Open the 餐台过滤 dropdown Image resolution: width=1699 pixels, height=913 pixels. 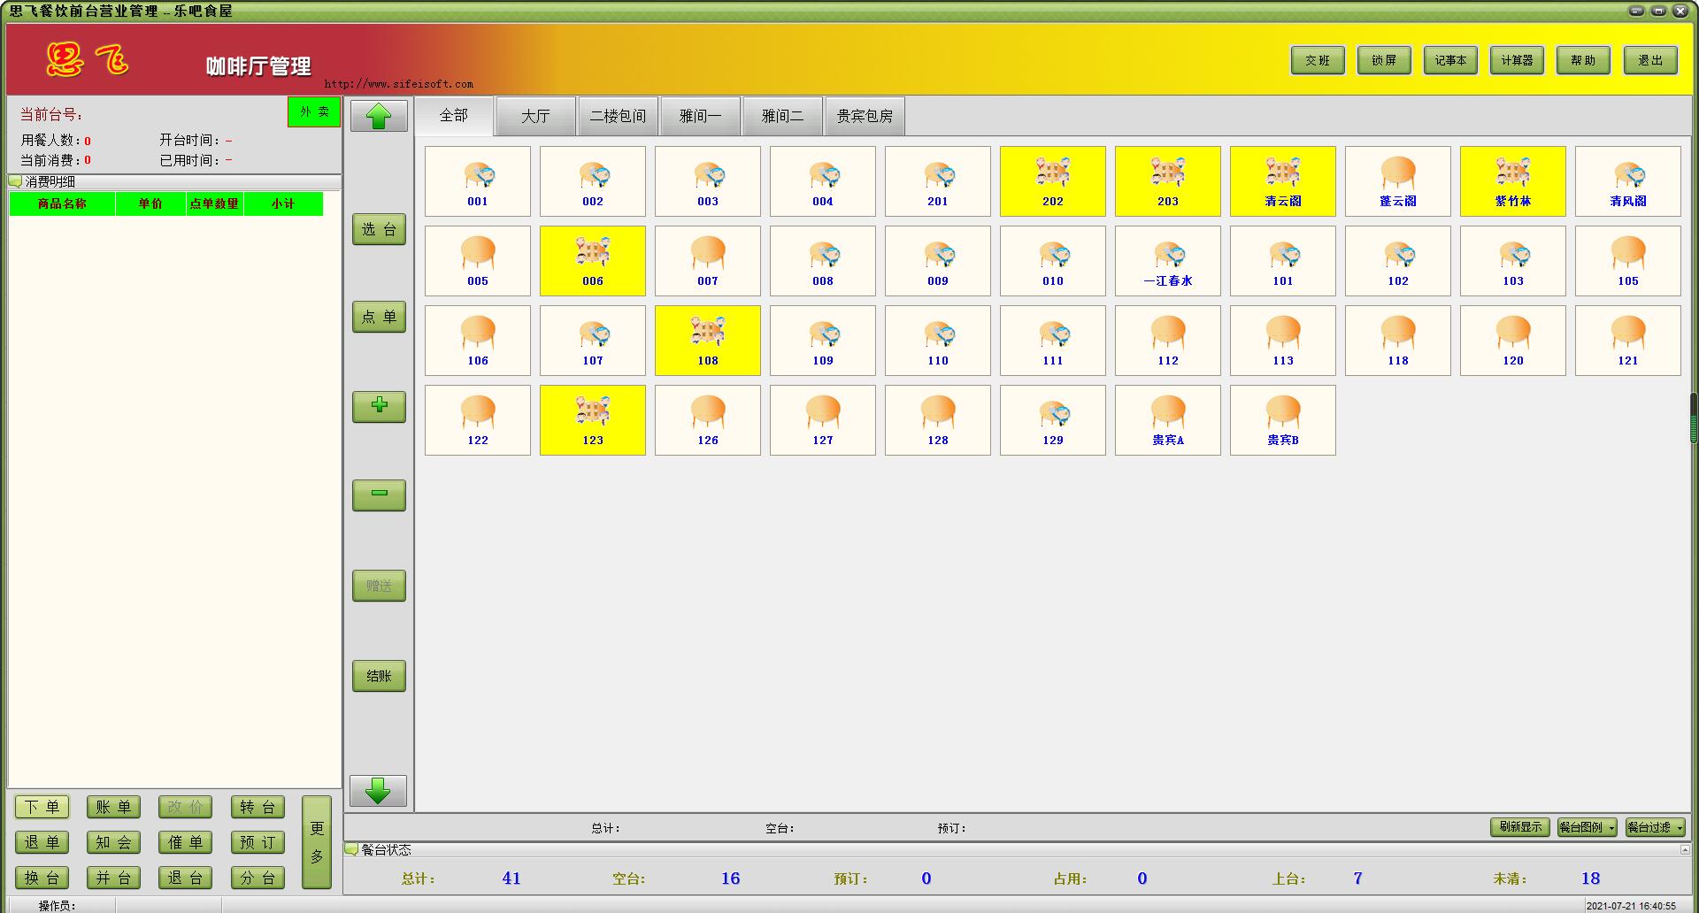[x=1655, y=827]
